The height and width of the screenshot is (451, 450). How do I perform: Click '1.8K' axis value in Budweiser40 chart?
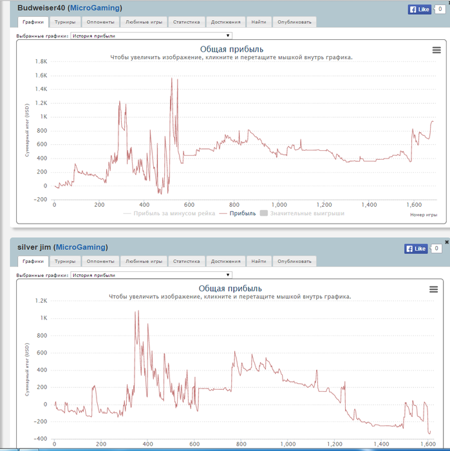coord(41,61)
